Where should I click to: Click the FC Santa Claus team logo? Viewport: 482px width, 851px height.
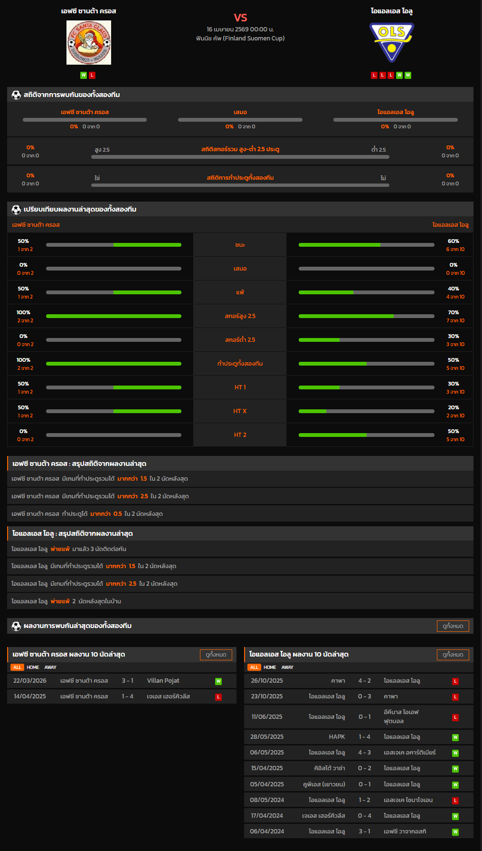(89, 42)
